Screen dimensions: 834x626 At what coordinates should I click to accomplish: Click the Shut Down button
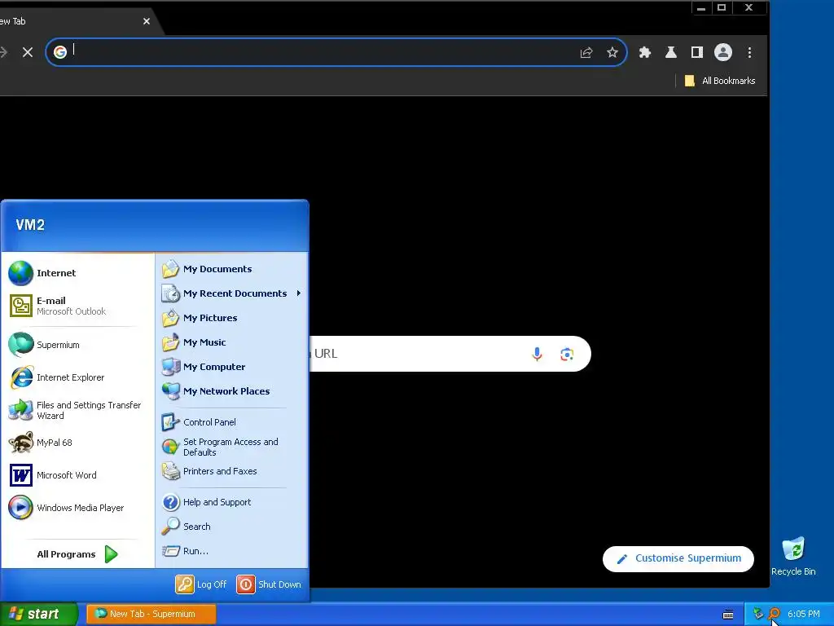pos(269,584)
